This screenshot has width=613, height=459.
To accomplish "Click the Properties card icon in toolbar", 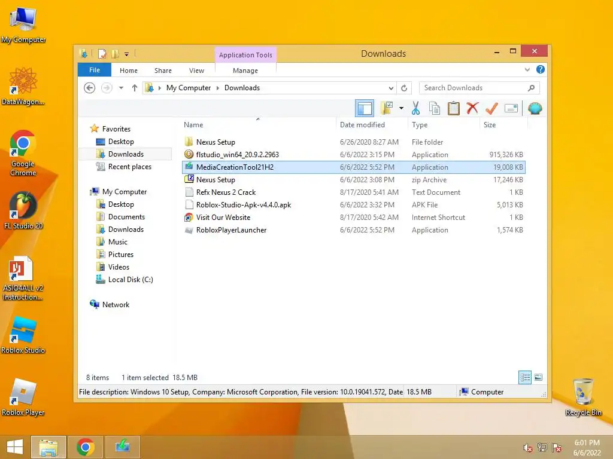I will [x=511, y=108].
